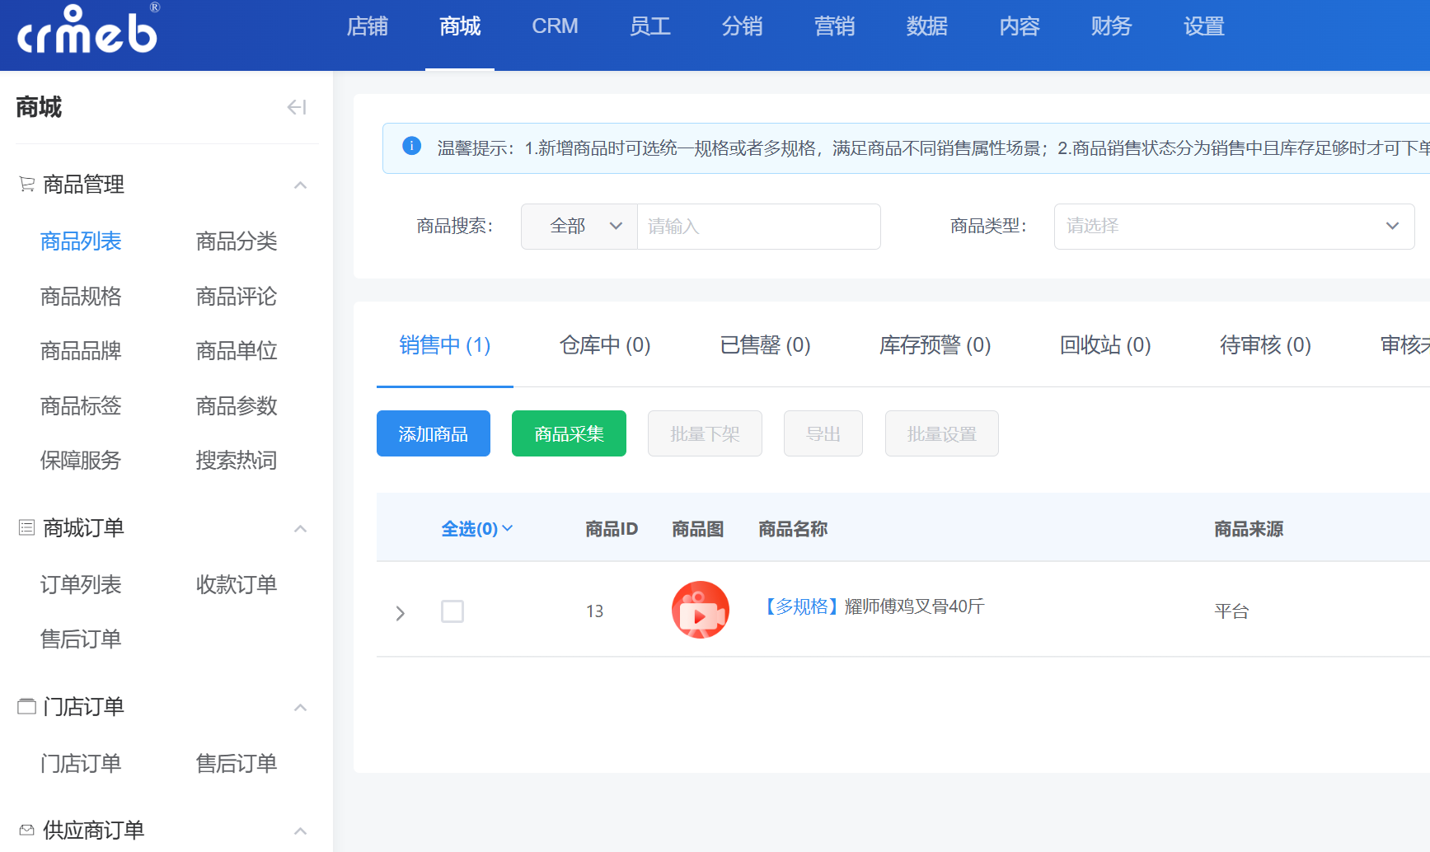Open the 营销 top menu
This screenshot has width=1430, height=852.
tap(835, 26)
